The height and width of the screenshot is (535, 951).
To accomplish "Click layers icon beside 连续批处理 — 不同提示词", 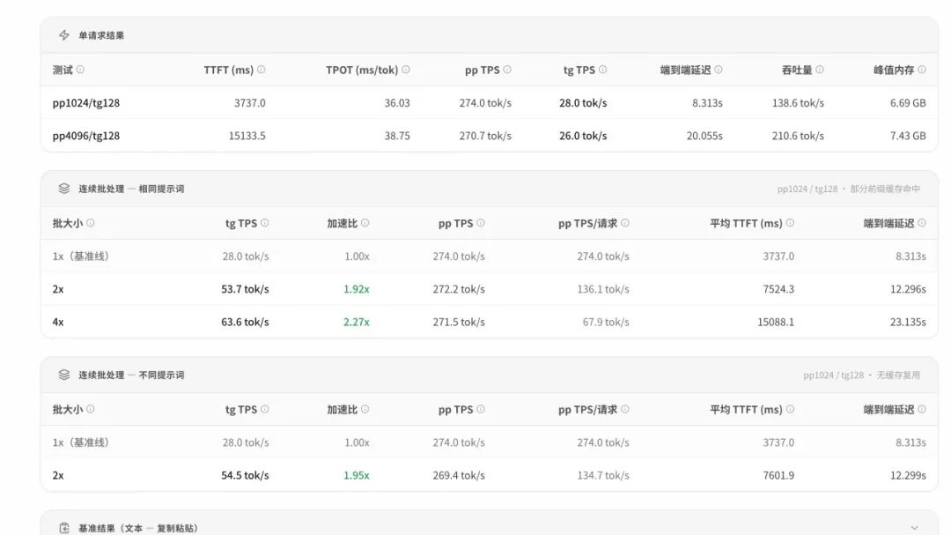I will click(64, 375).
